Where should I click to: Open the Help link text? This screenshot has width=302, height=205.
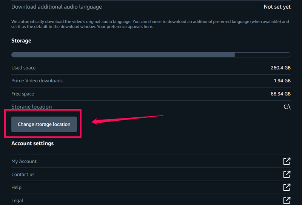pos(17,187)
